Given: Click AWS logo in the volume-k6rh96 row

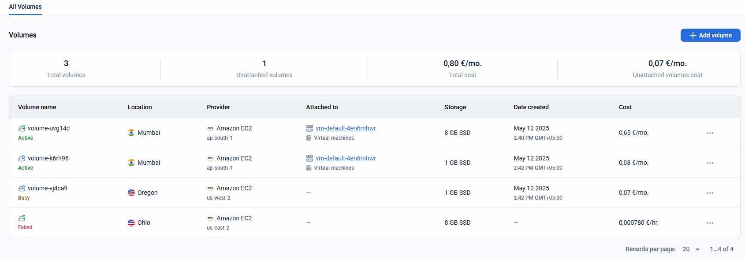Looking at the screenshot, I should (x=210, y=158).
